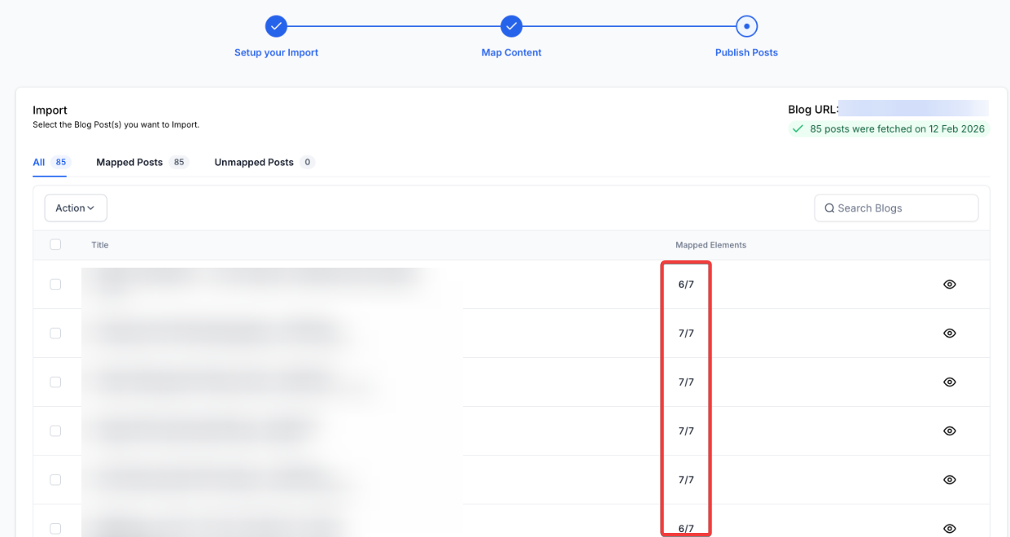Open preview with the third row eye icon
The height and width of the screenshot is (537, 1010).
point(949,382)
